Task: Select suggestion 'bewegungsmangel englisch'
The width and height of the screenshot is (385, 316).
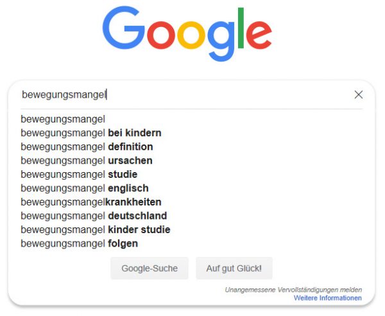Action: pos(84,188)
